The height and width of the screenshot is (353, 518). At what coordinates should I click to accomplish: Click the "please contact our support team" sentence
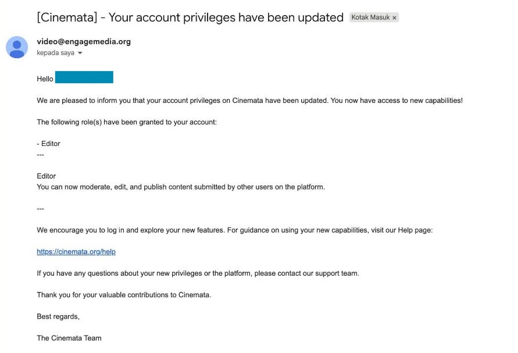[198, 273]
